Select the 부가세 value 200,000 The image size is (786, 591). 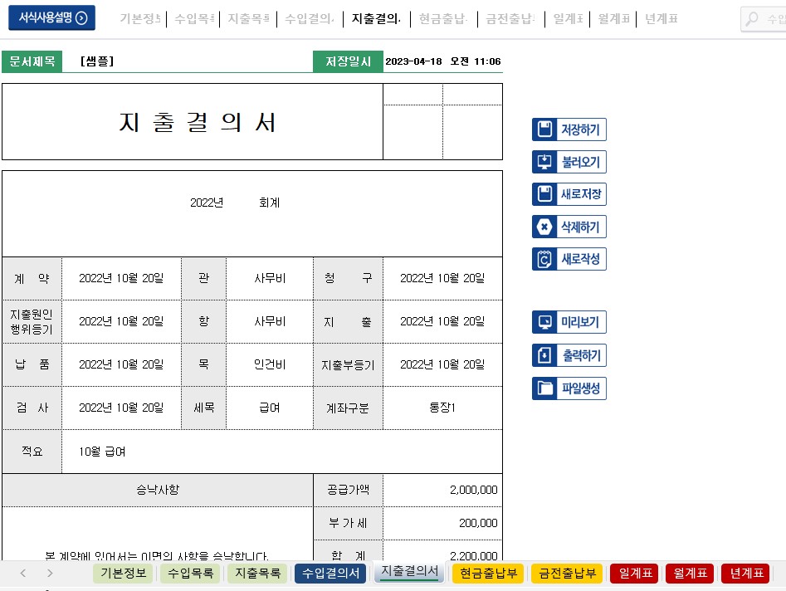point(442,523)
